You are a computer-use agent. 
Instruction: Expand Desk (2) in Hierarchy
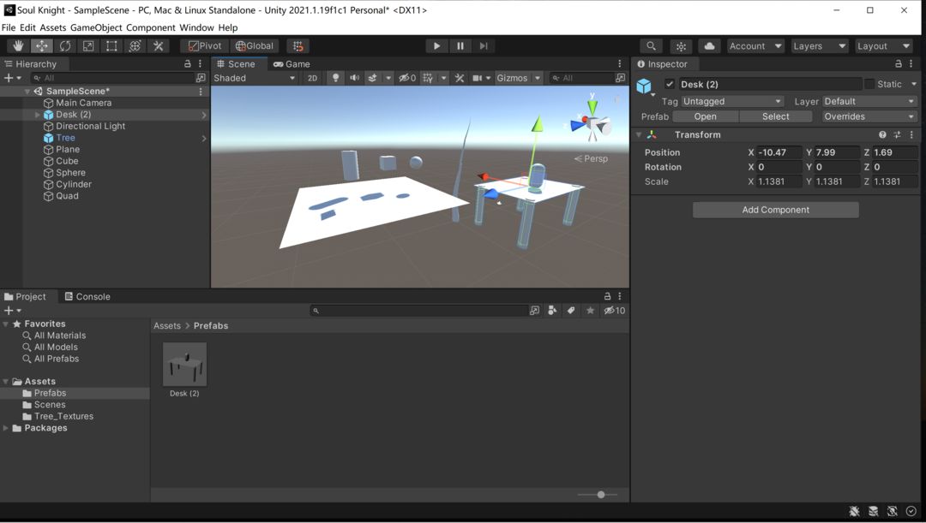[38, 115]
